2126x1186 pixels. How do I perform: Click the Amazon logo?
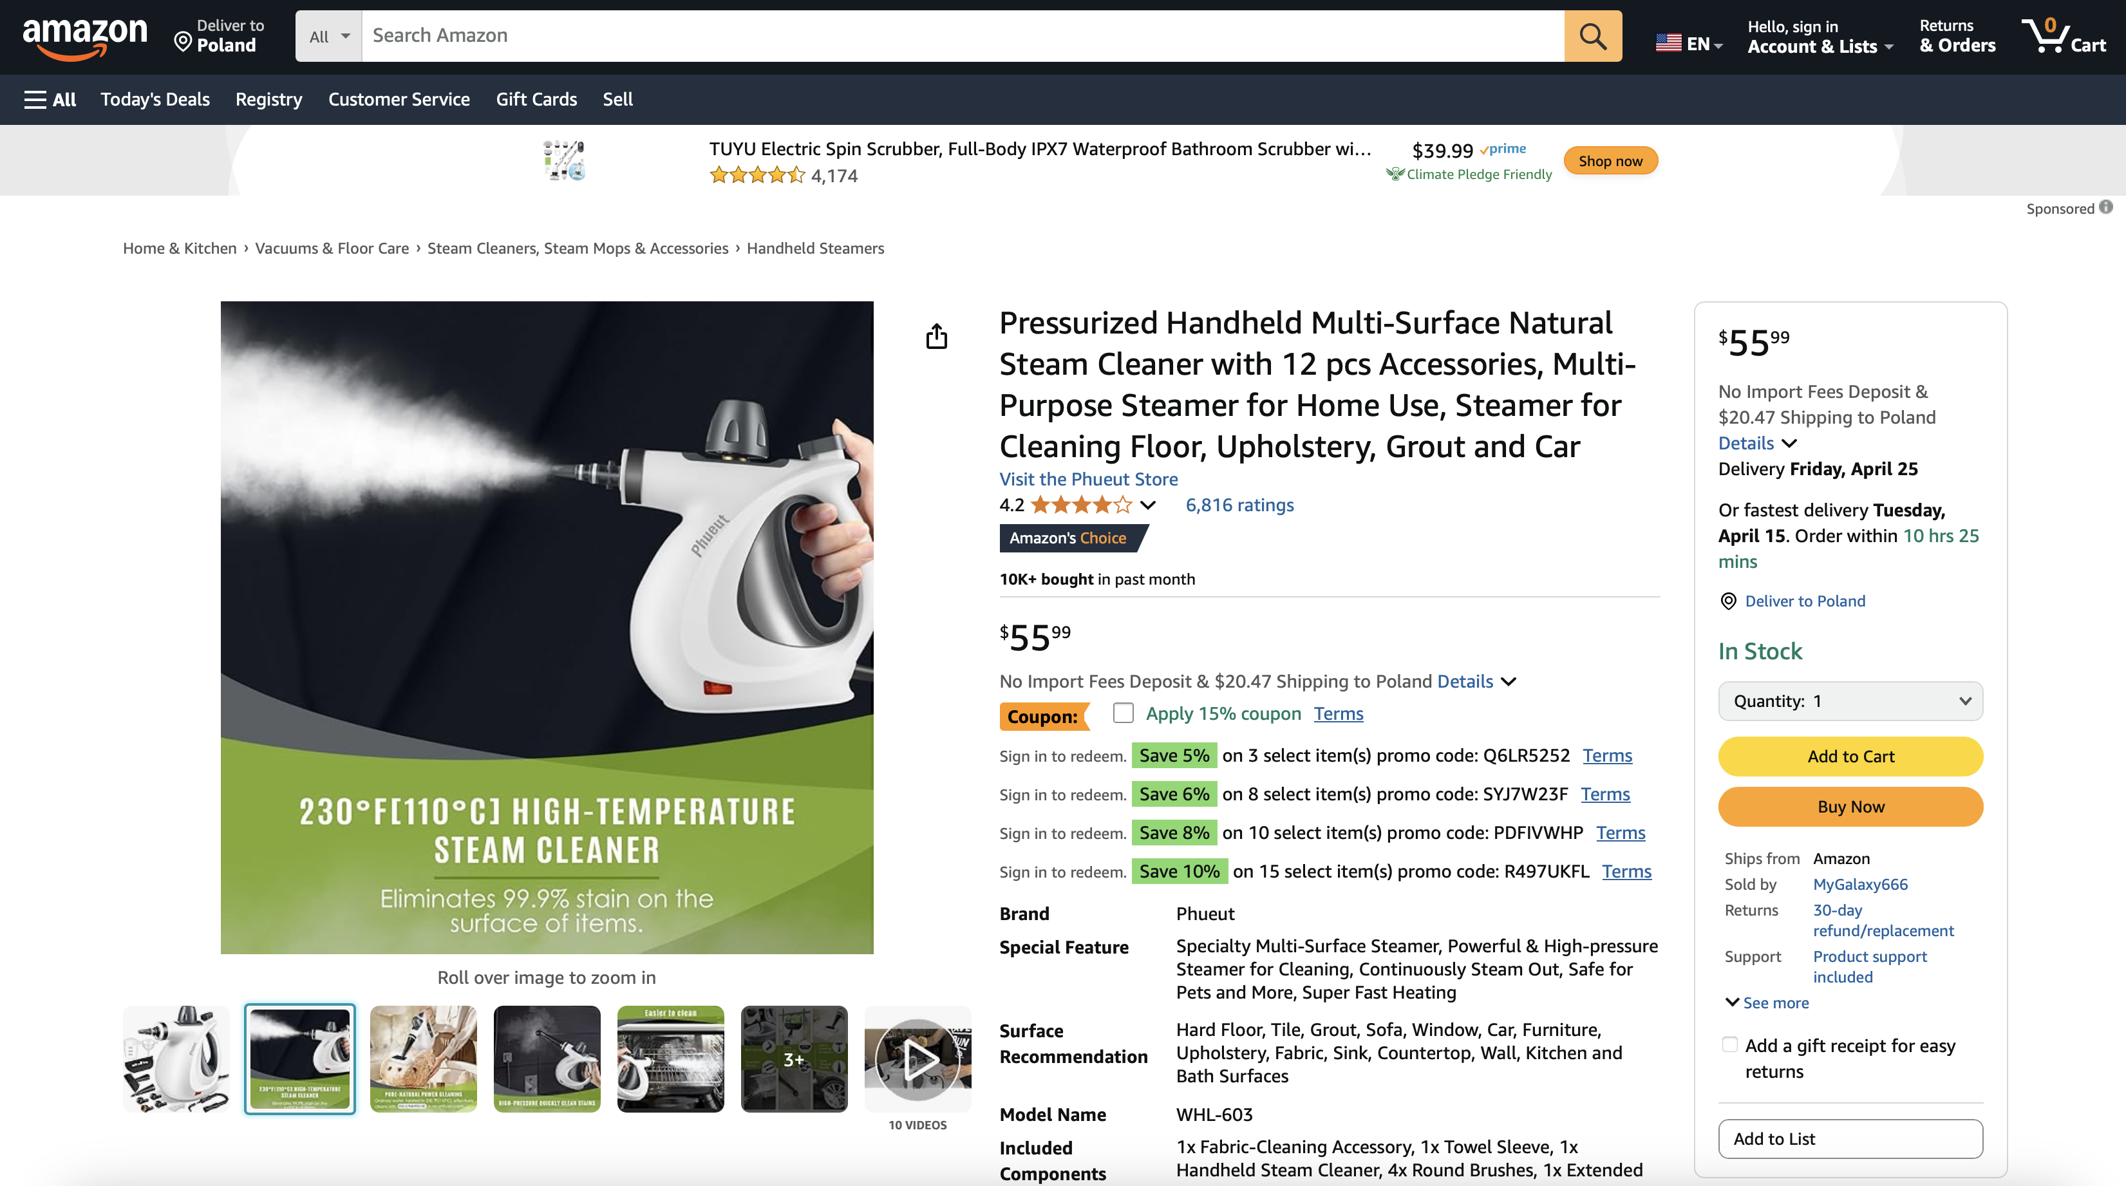click(x=85, y=38)
